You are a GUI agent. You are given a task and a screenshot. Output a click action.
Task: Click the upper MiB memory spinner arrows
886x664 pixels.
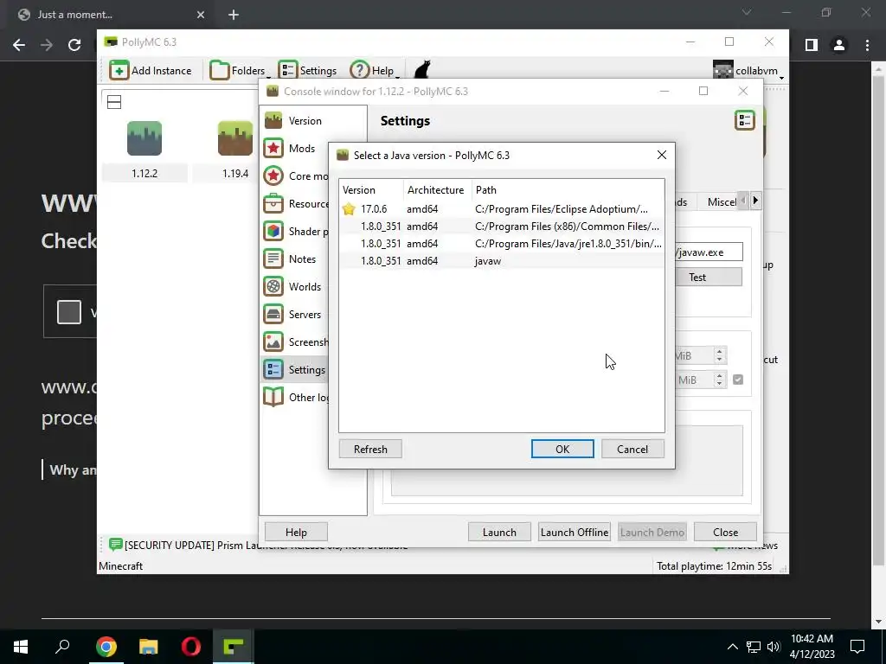coord(719,355)
